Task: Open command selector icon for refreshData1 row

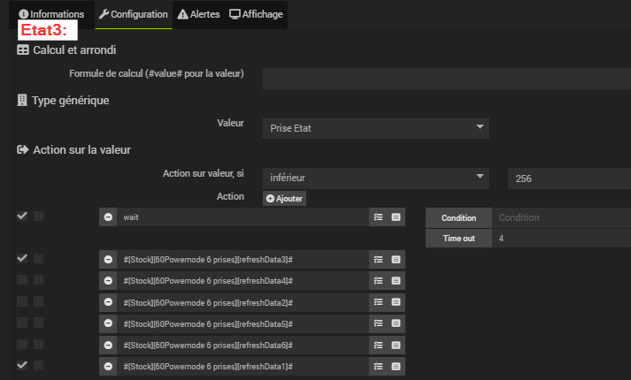Action: (x=396, y=366)
